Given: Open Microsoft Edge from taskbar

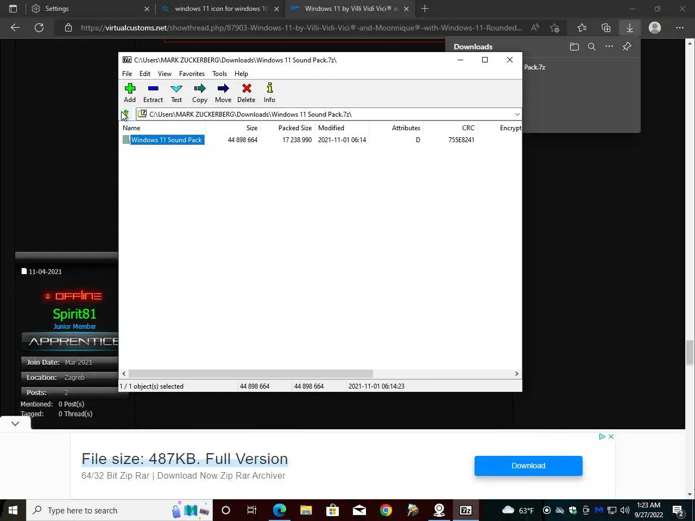Looking at the screenshot, I should (x=279, y=510).
